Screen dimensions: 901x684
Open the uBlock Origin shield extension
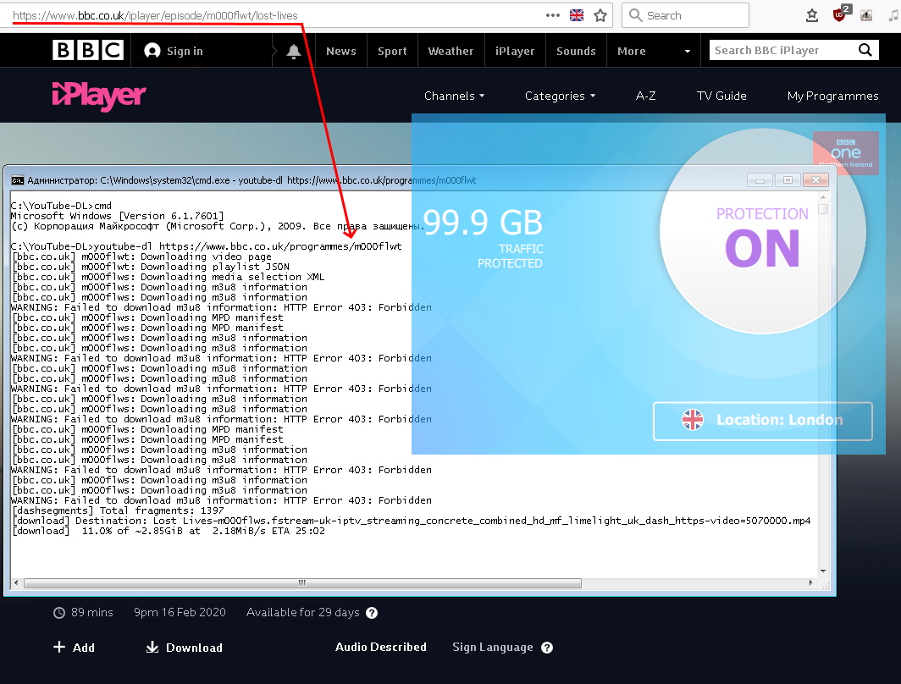click(841, 14)
